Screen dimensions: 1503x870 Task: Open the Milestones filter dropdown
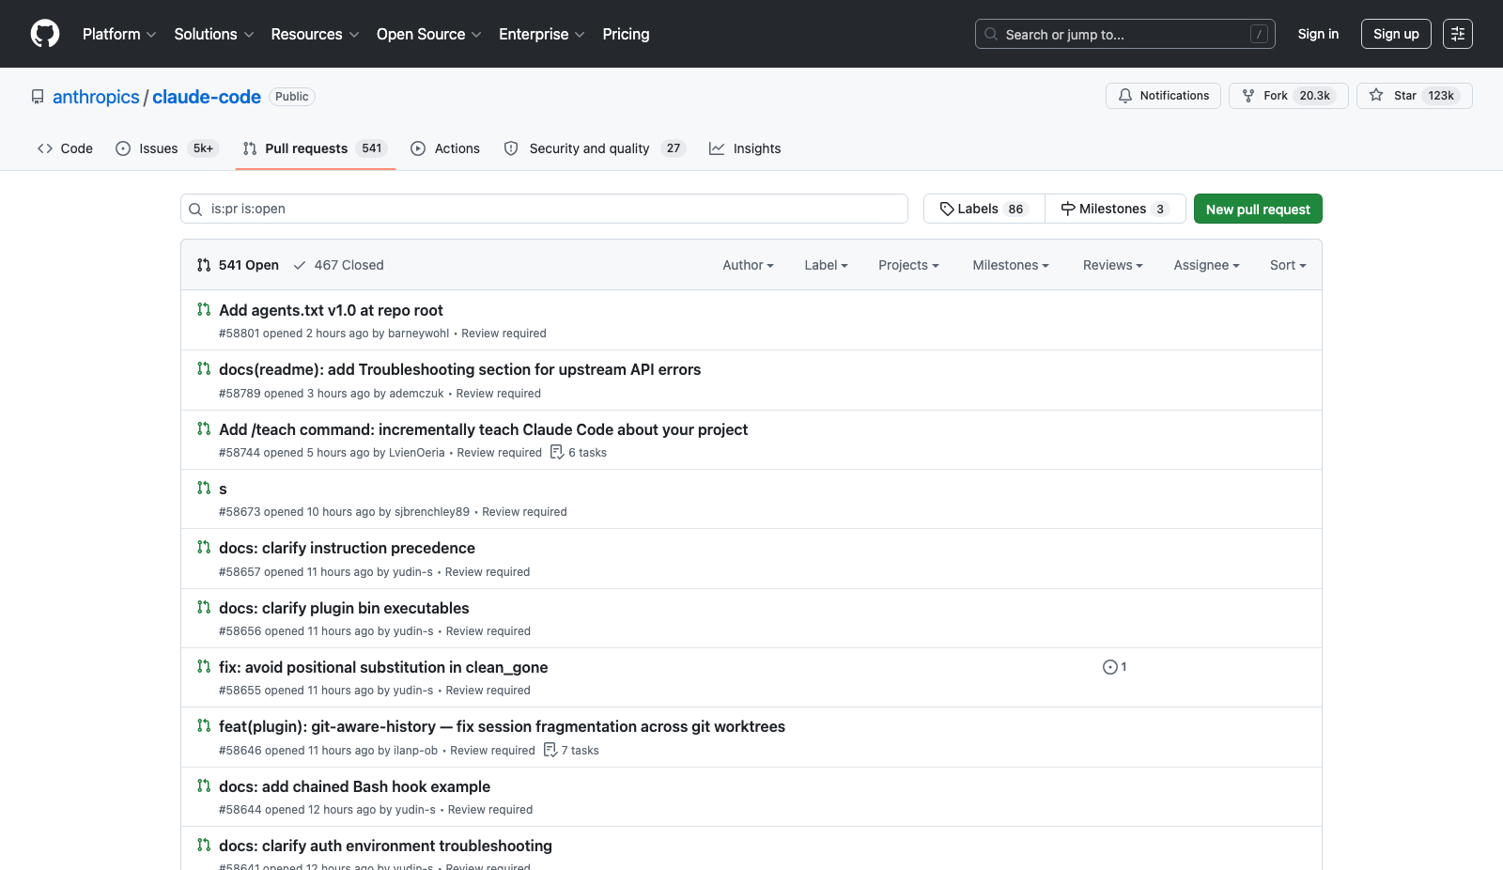1011,265
